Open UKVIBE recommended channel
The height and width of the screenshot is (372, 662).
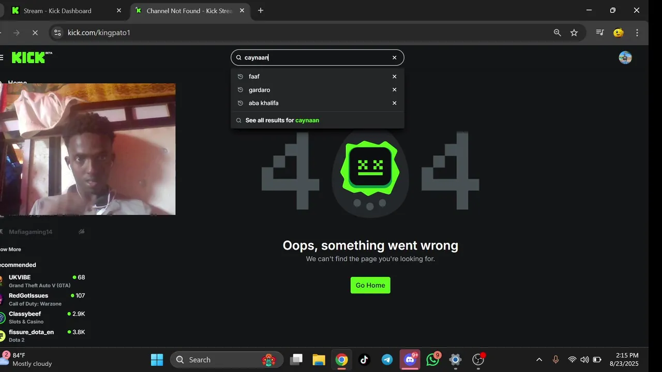(43, 281)
